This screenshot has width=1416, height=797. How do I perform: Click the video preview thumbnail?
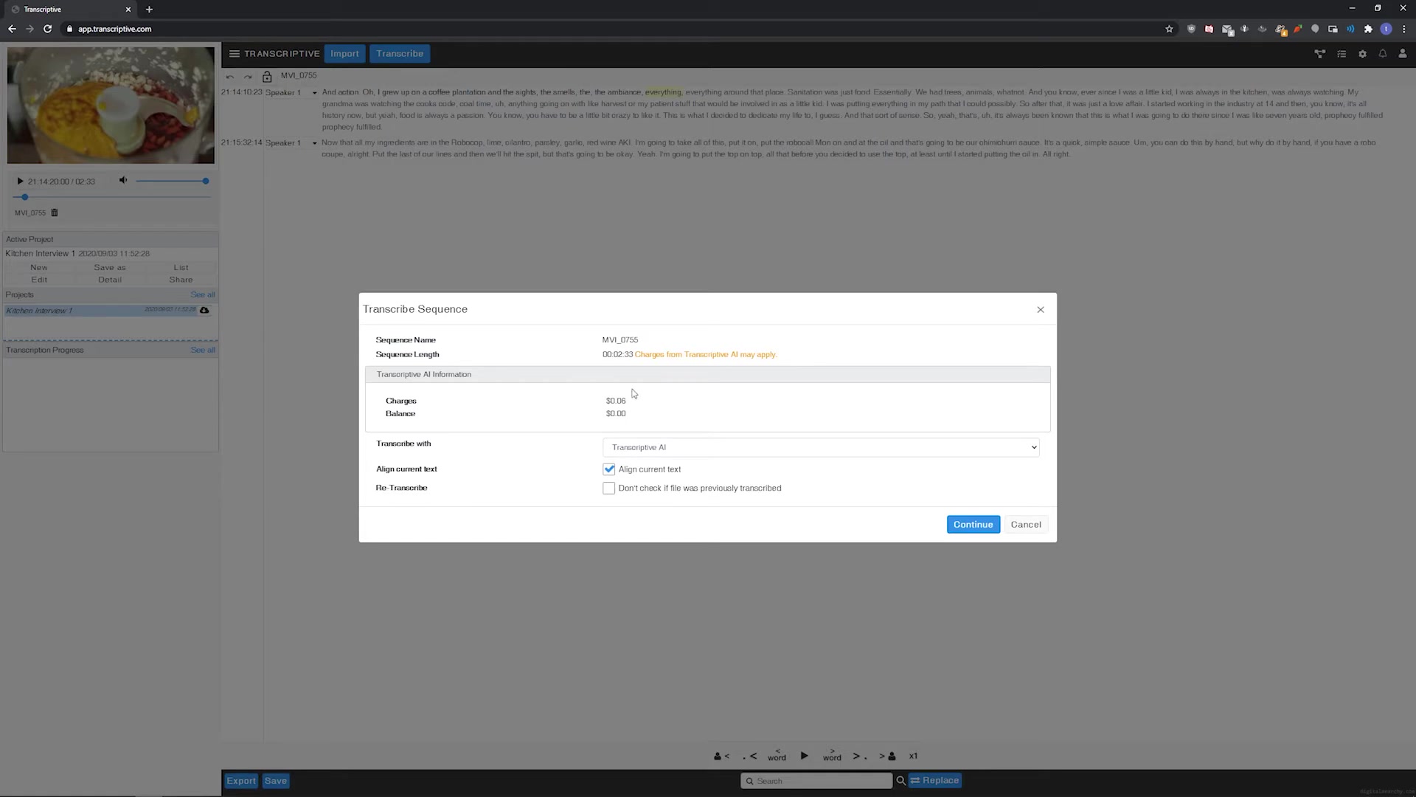coord(111,105)
